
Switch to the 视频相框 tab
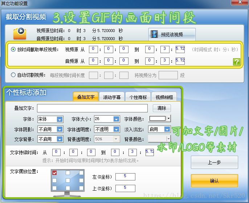164,97
